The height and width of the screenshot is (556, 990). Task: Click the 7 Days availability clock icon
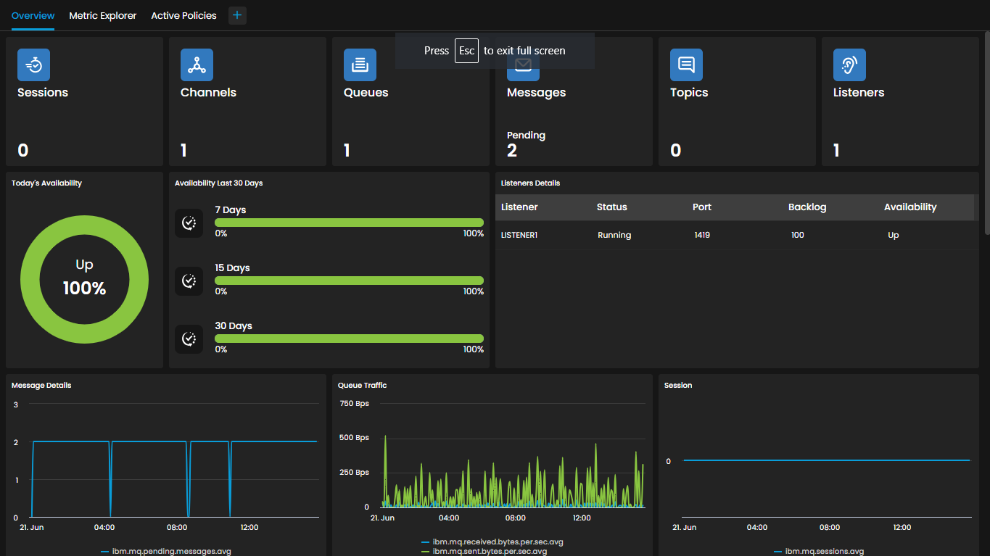[x=189, y=223]
